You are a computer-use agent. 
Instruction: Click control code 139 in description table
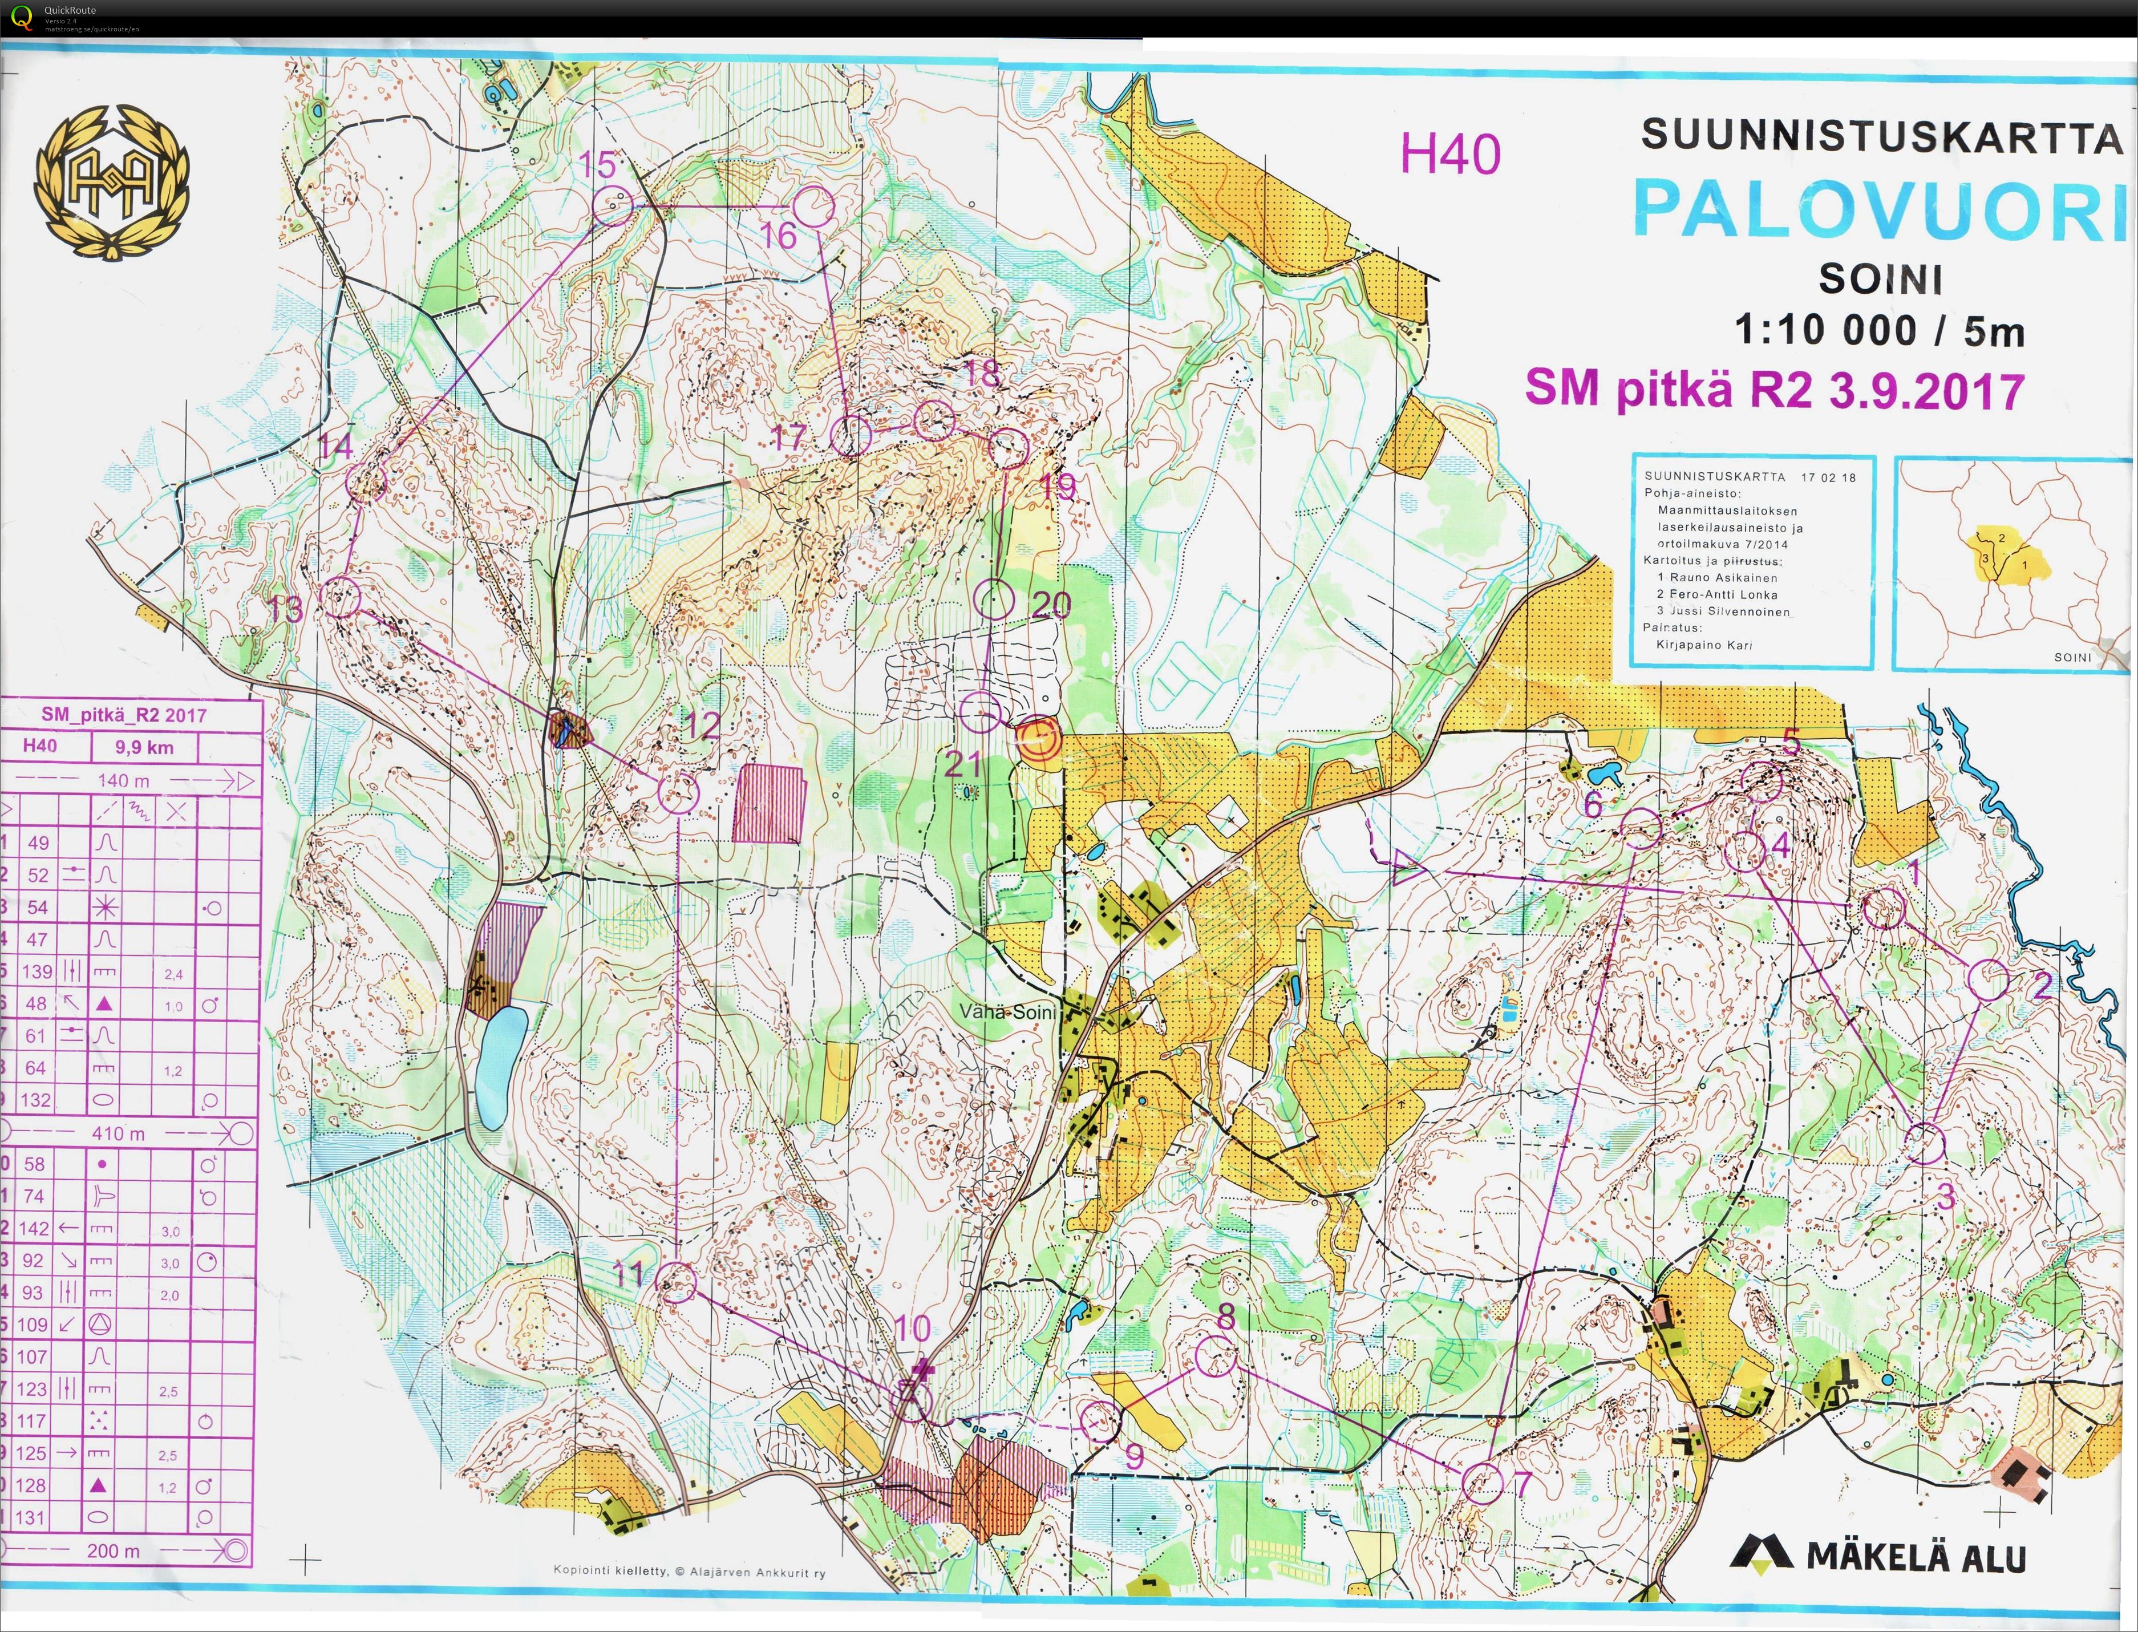pos(37,971)
